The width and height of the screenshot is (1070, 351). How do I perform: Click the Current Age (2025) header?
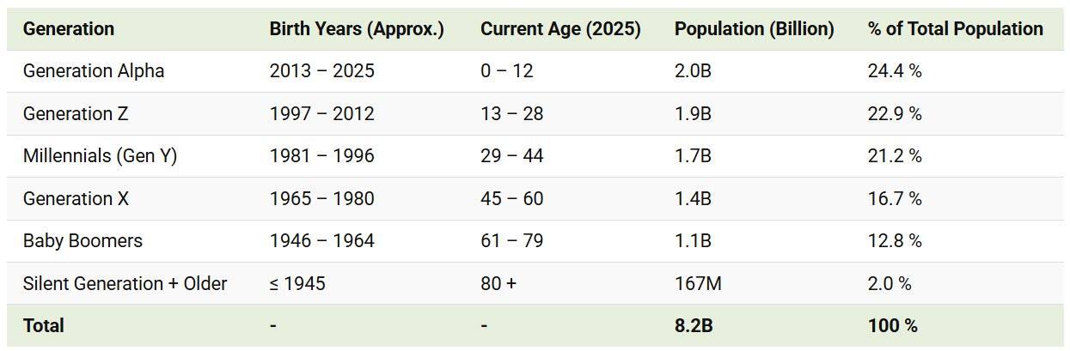coord(560,29)
